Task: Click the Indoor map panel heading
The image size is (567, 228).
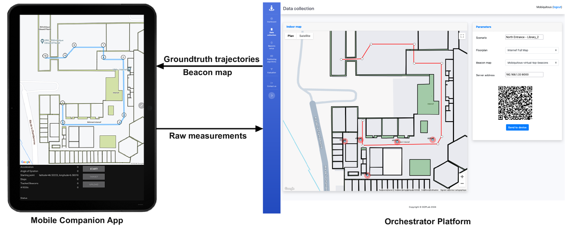Action: pyautogui.click(x=294, y=27)
